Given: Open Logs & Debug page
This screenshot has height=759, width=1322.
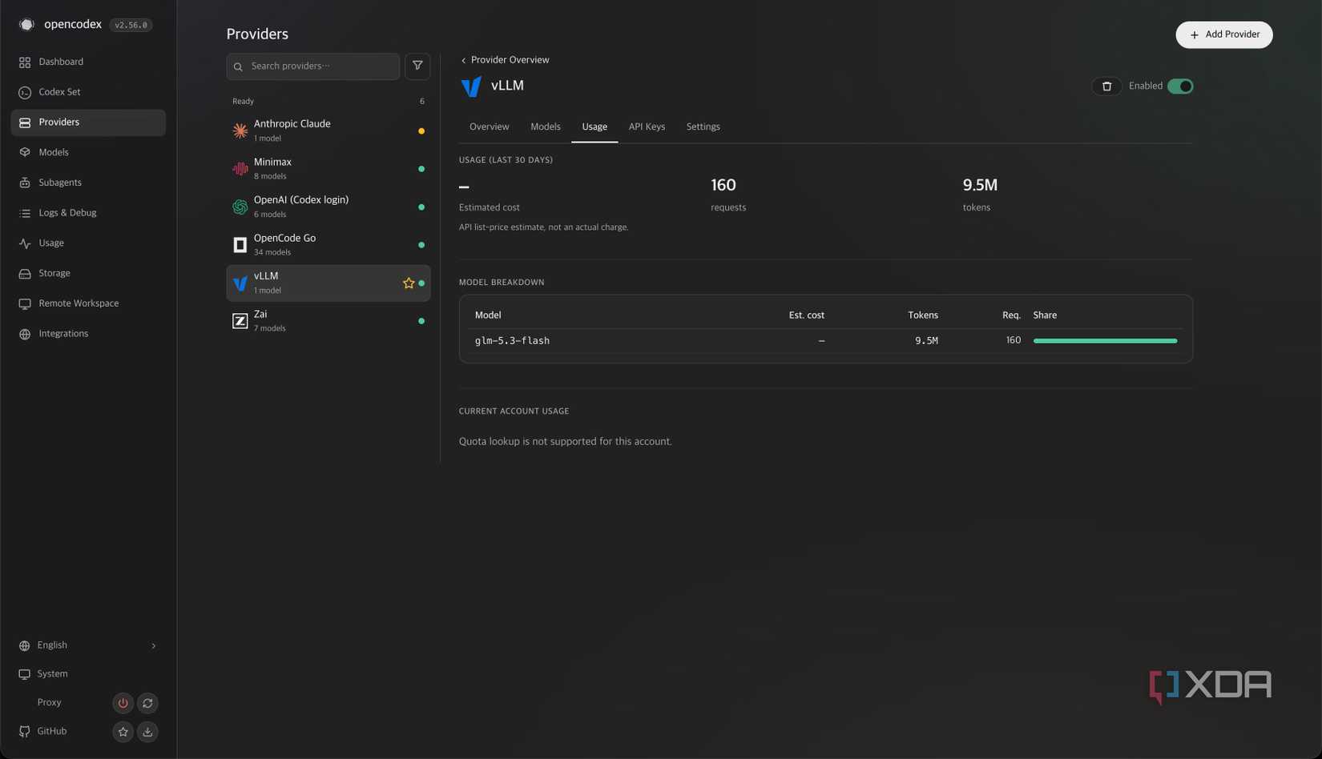Looking at the screenshot, I should point(88,213).
